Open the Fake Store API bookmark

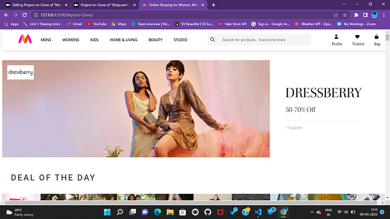click(232, 24)
